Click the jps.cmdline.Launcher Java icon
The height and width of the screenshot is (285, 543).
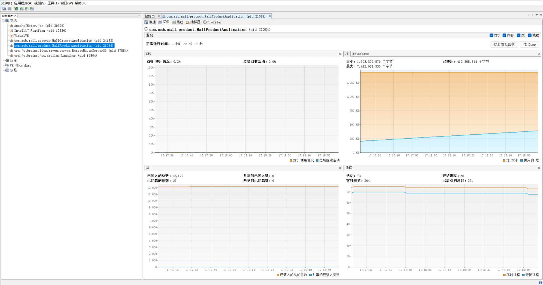(x=12, y=55)
